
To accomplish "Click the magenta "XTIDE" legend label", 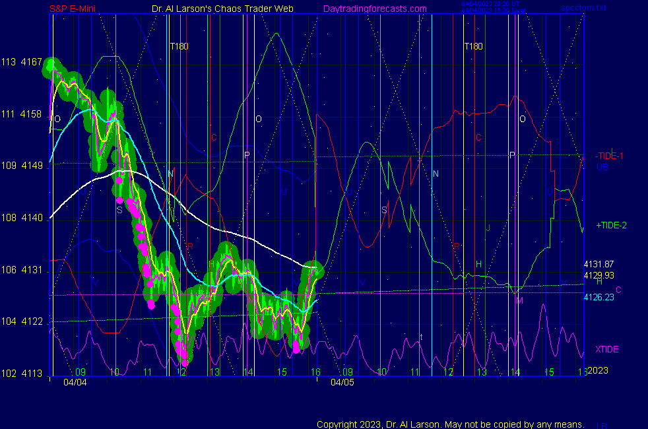I will pos(607,349).
